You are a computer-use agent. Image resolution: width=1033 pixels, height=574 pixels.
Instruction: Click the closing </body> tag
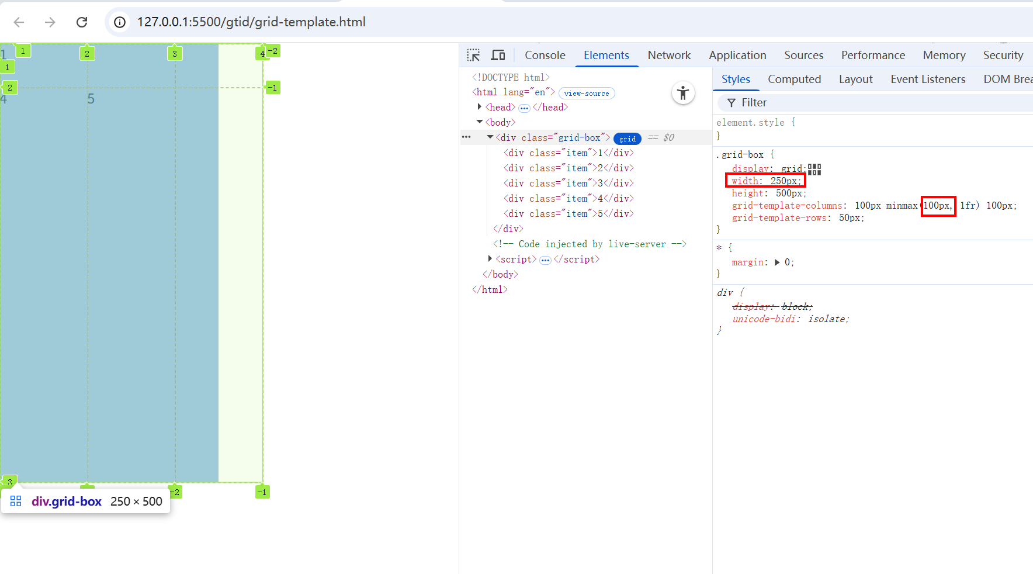500,274
